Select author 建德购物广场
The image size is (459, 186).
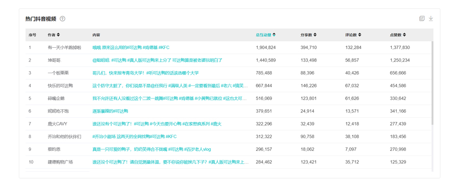pyautogui.click(x=60, y=162)
